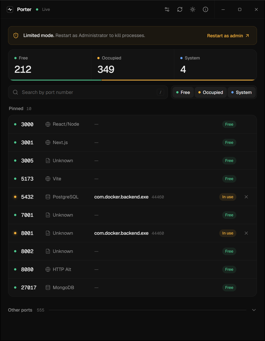The height and width of the screenshot is (341, 265).
Task: Click the Free badge on port 8080
Action: coord(229,269)
